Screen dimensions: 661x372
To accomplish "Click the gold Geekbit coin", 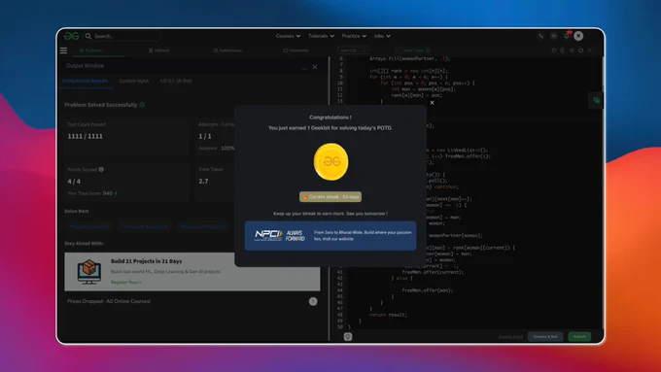I will coord(330,162).
